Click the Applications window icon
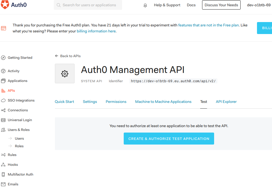Viewport: 272px width, 187px height. (3, 81)
